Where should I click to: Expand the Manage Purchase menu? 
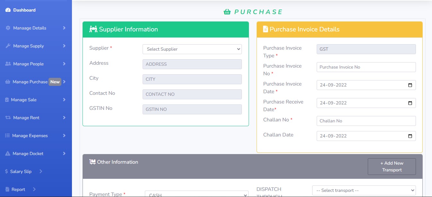pyautogui.click(x=35, y=82)
